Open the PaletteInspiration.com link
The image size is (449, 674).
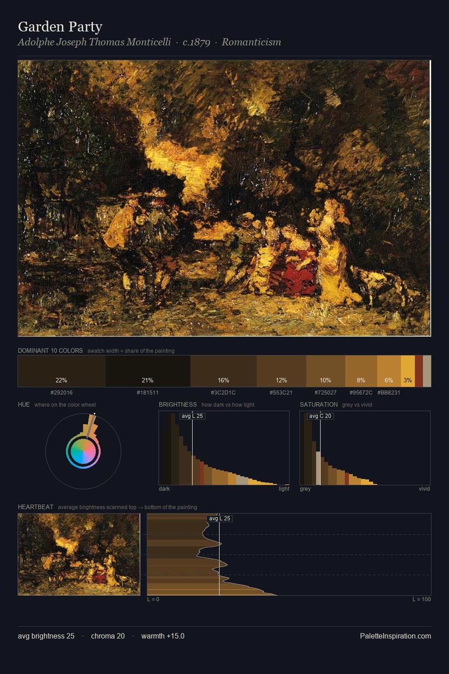pyautogui.click(x=396, y=636)
